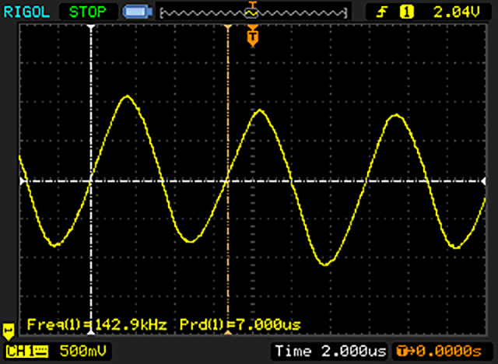Click the 2.04V trigger level readout
498x364 pixels.
[x=457, y=12]
